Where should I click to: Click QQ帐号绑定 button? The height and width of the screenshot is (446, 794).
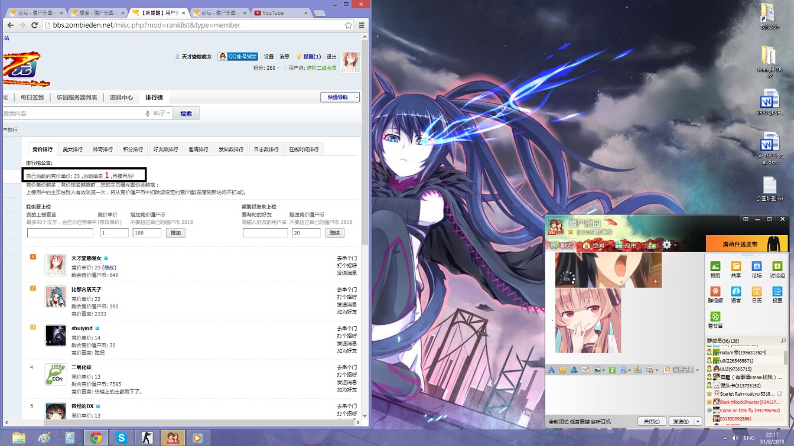point(238,57)
